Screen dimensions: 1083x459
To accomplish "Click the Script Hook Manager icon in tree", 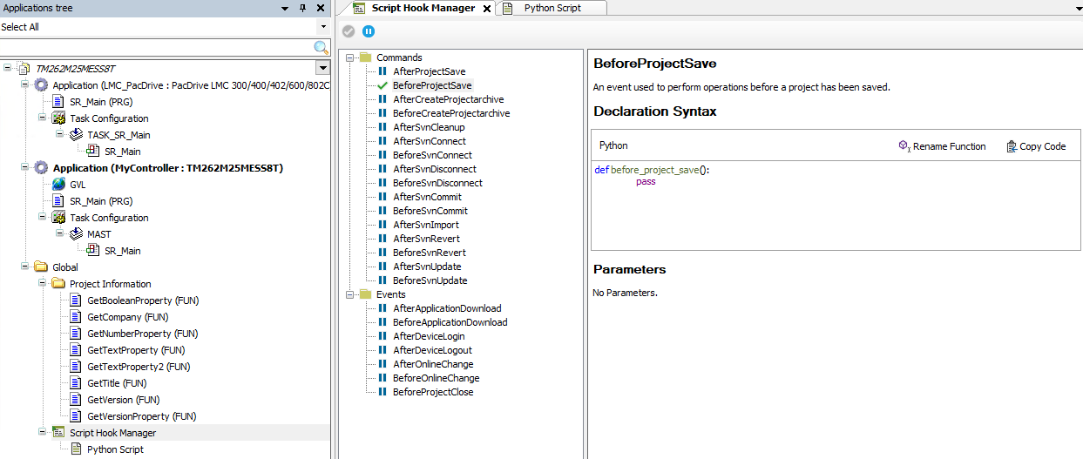I will pyautogui.click(x=58, y=433).
